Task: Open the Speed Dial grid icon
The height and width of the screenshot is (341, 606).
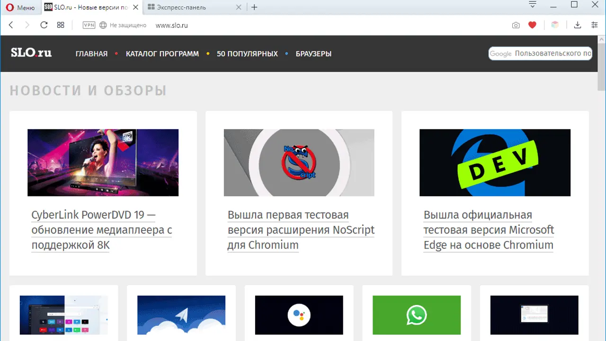Action: coord(61,25)
